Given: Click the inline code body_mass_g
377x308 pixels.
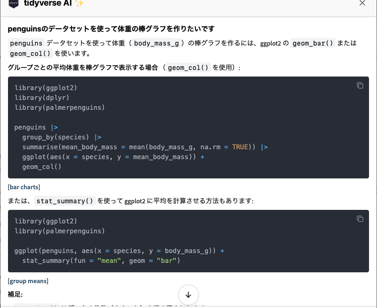Looking at the screenshot, I should click(157, 43).
